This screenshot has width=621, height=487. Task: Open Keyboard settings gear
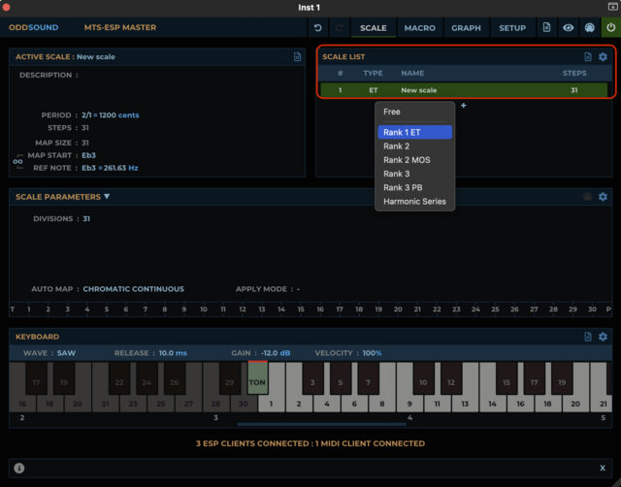point(603,337)
